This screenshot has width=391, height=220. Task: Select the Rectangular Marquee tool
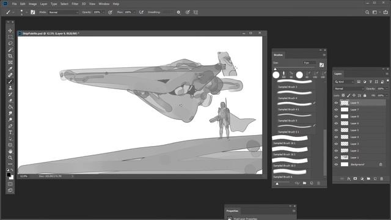10,37
